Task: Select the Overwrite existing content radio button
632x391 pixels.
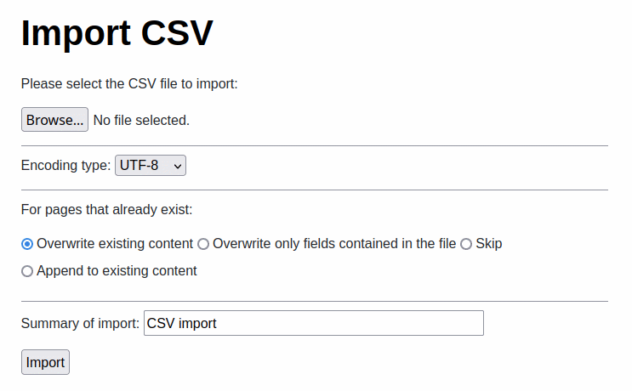Action: 27,244
